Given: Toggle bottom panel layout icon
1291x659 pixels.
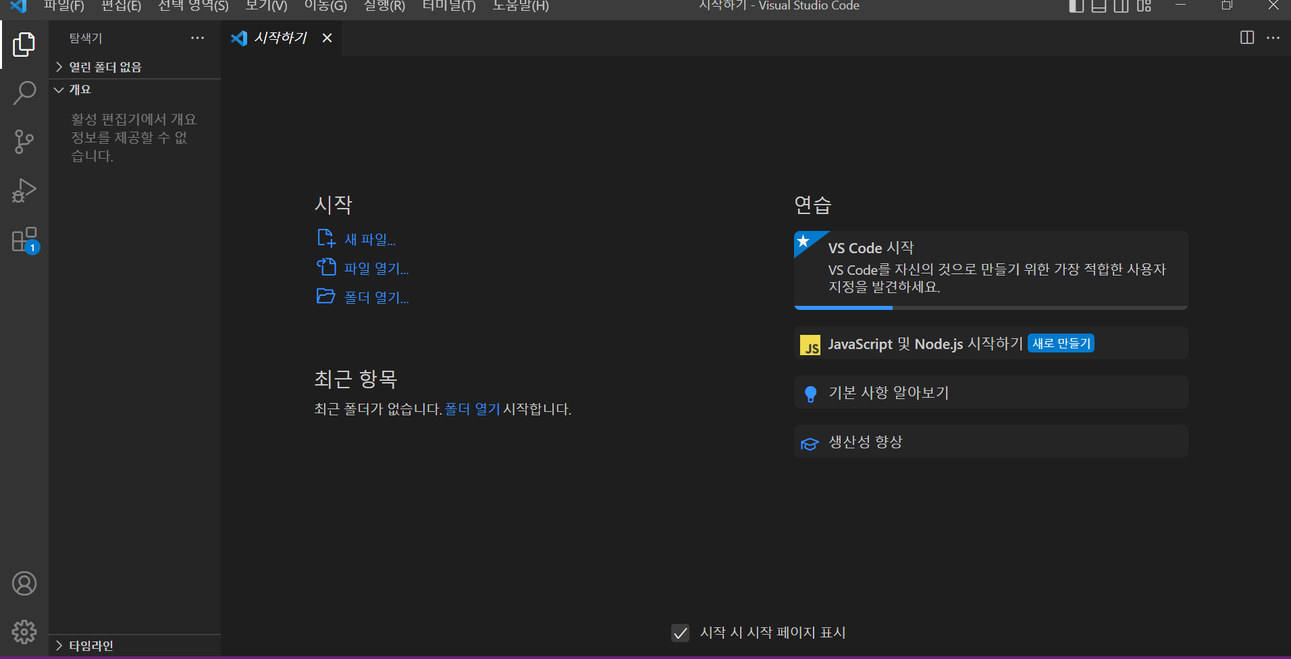Looking at the screenshot, I should [x=1099, y=6].
